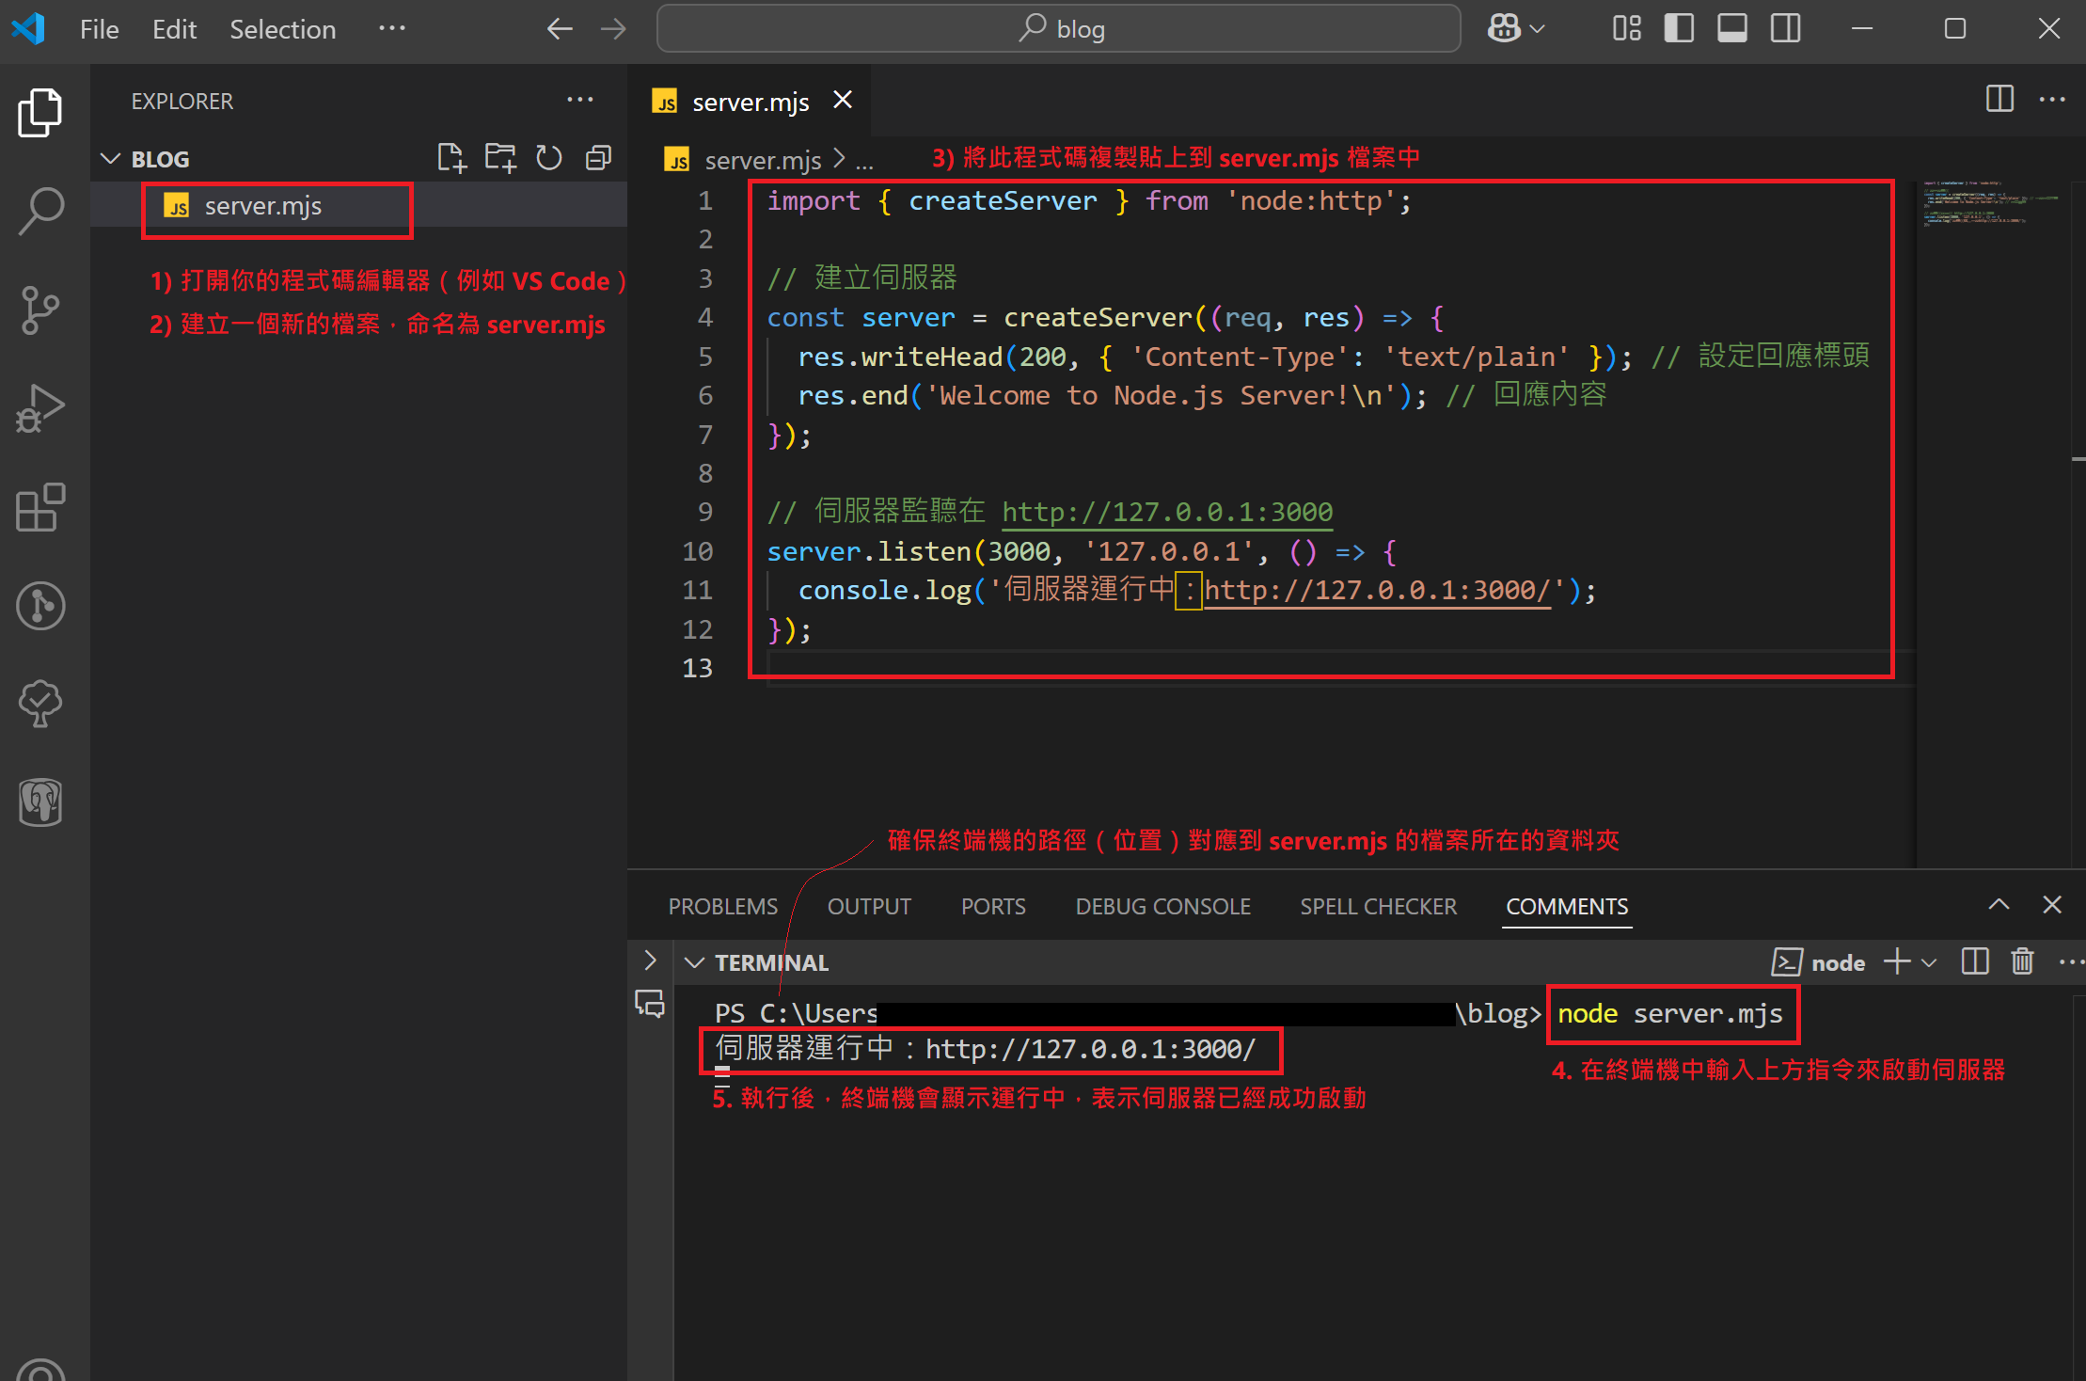Open the link http://127.0.0.1:3000 in comment
The image size is (2086, 1381).
pos(1166,512)
